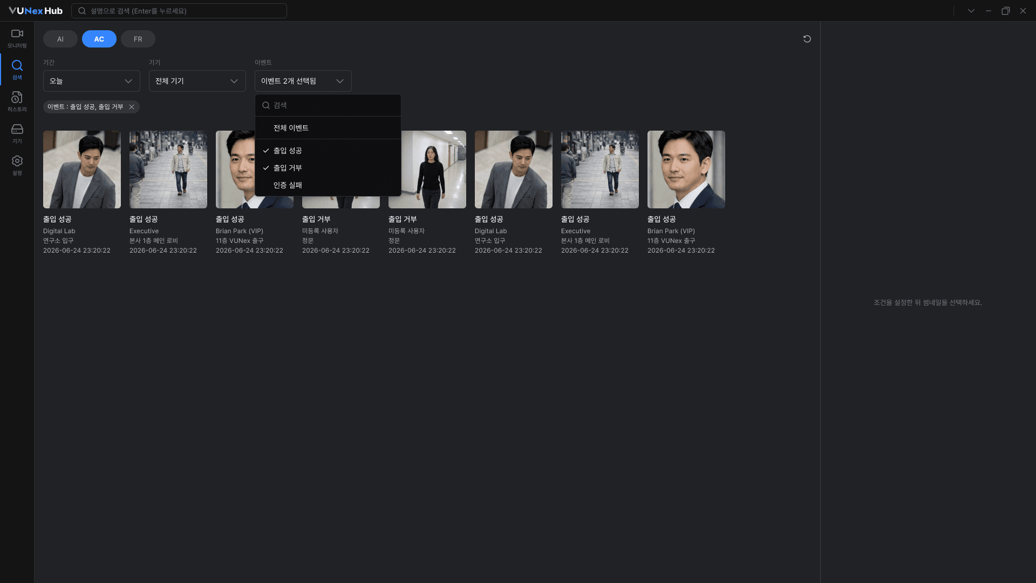The height and width of the screenshot is (583, 1036).
Task: Click the VUNex Hub logo
Action: click(36, 11)
